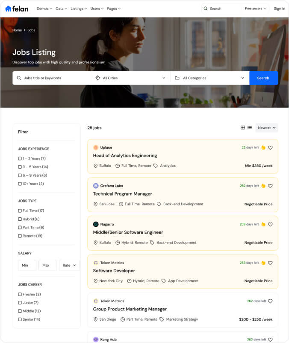
Task: Open the salary Rate dropdown
Action: pos(69,265)
